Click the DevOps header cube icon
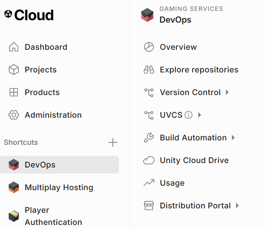265x229 pixels. tap(147, 15)
